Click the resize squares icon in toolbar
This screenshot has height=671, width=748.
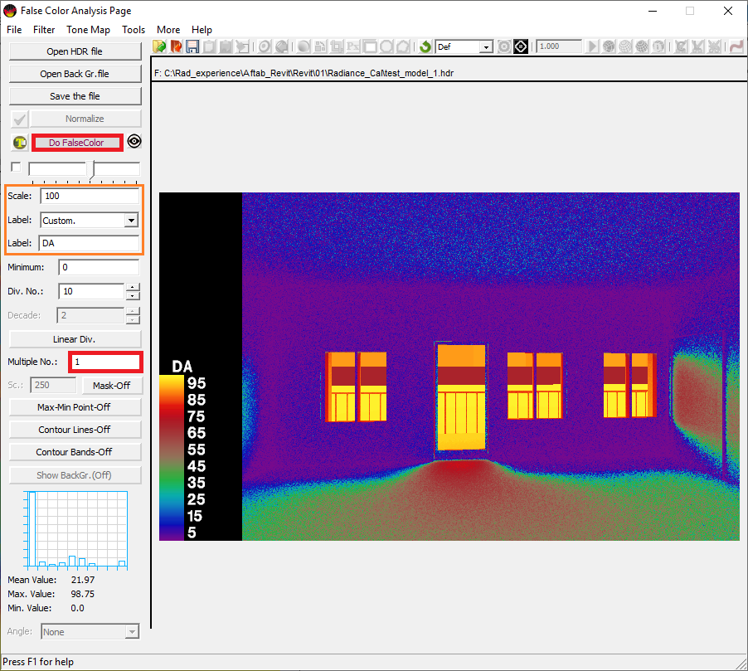(320, 46)
